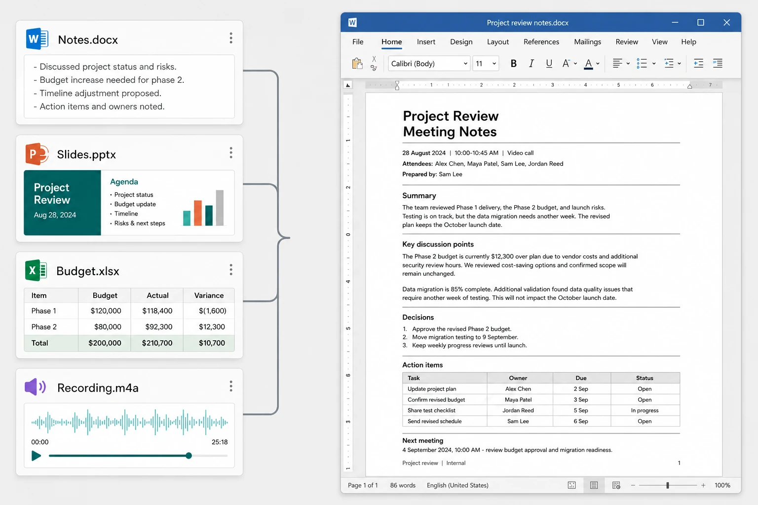Expand the bullet list style arrow

click(x=654, y=64)
